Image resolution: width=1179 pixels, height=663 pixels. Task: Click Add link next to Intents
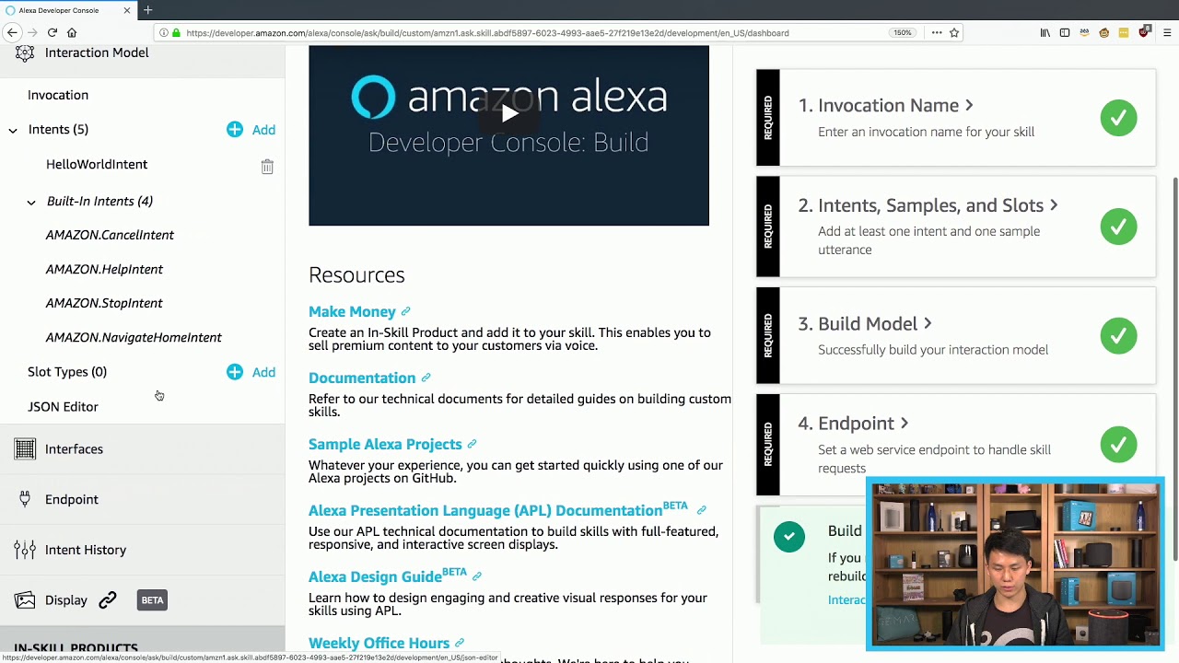tap(263, 130)
